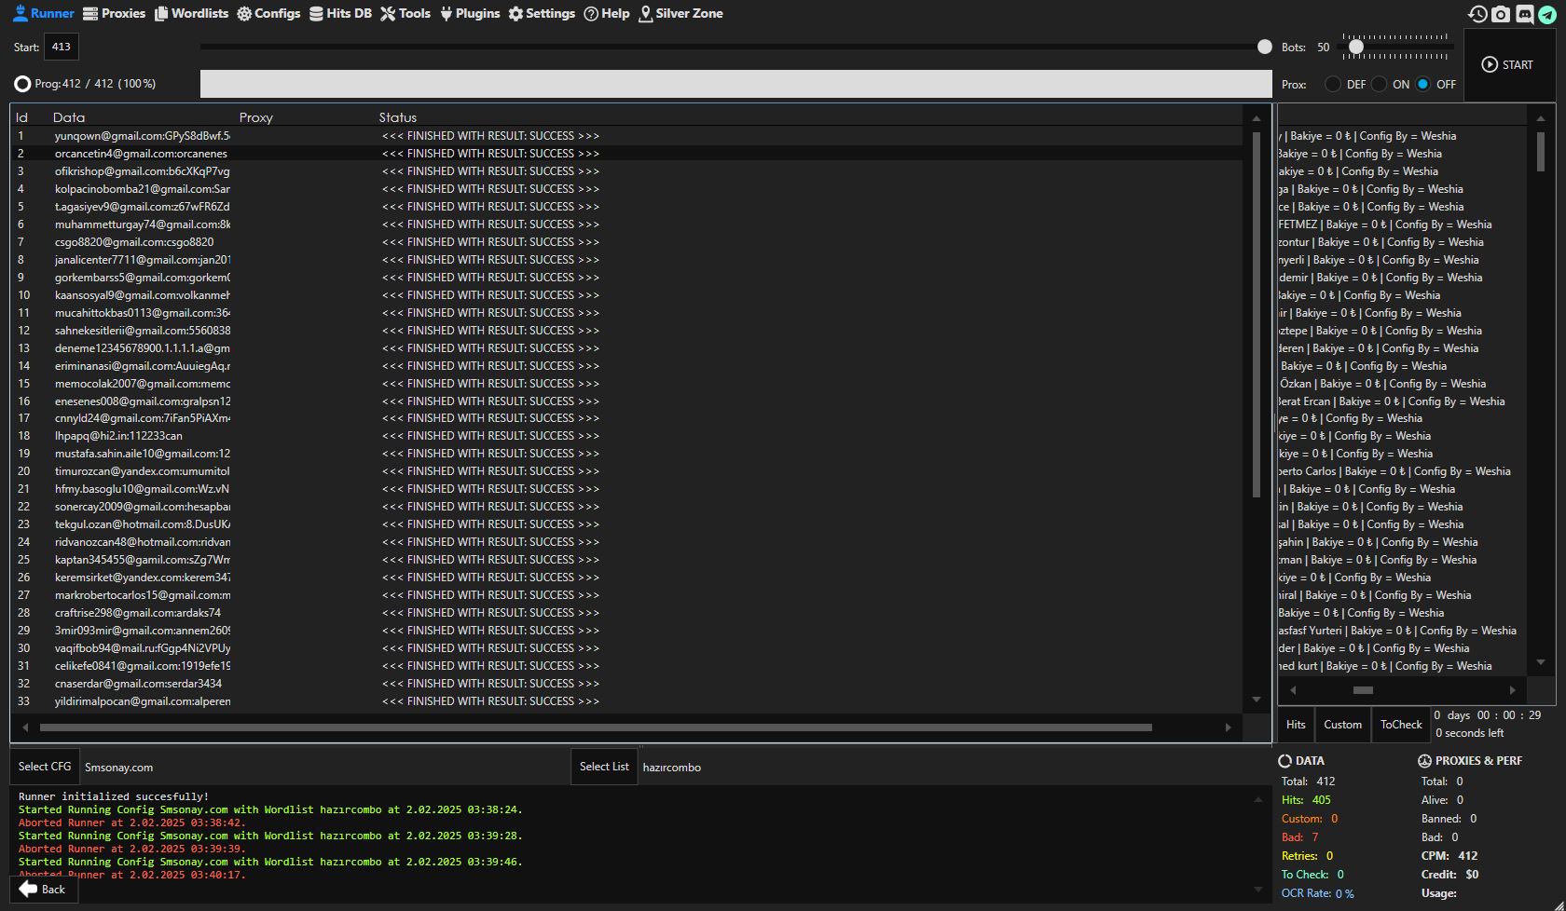The height and width of the screenshot is (911, 1566).
Task: Click the Start value field showing 413
Action: coord(62,47)
